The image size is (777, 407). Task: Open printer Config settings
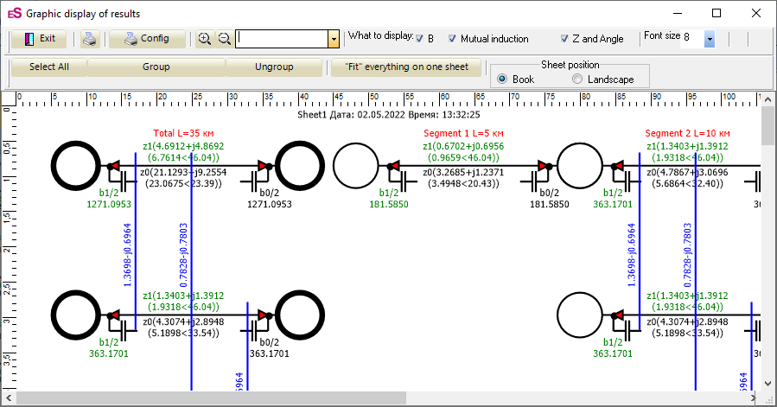pyautogui.click(x=146, y=39)
